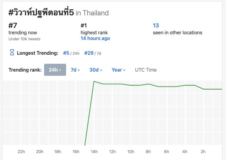Click the #7 trending now rank
Viewport: 226px width, 160px height.
tap(13, 26)
